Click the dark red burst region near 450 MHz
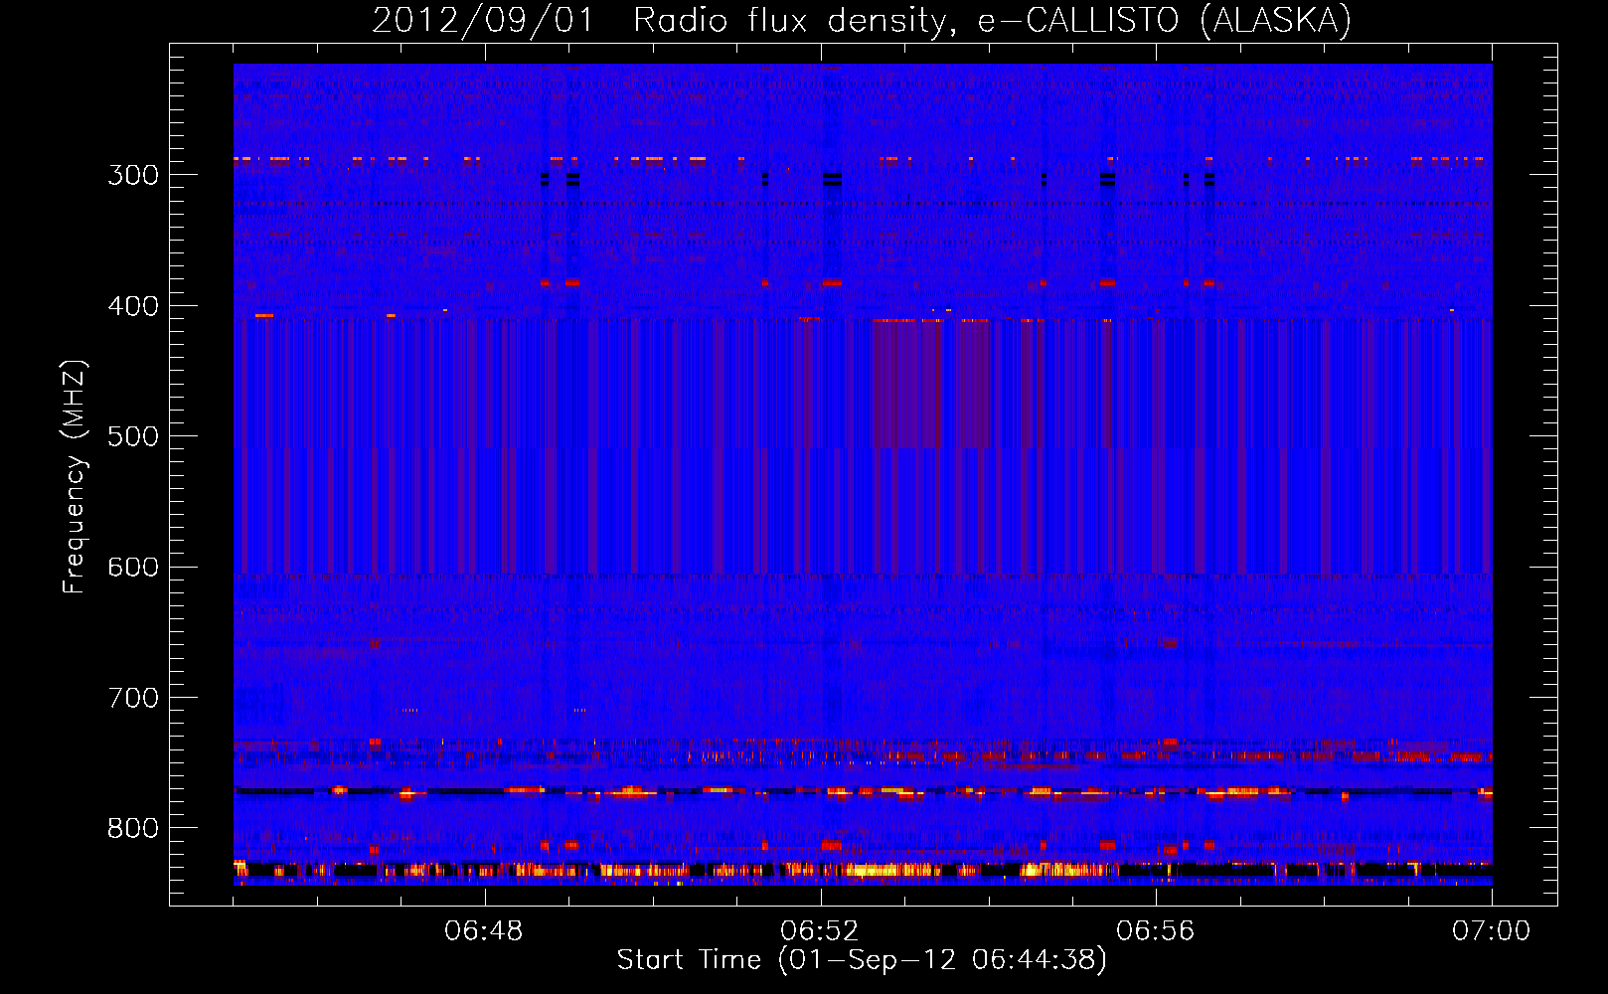1608x994 pixels. 907,384
